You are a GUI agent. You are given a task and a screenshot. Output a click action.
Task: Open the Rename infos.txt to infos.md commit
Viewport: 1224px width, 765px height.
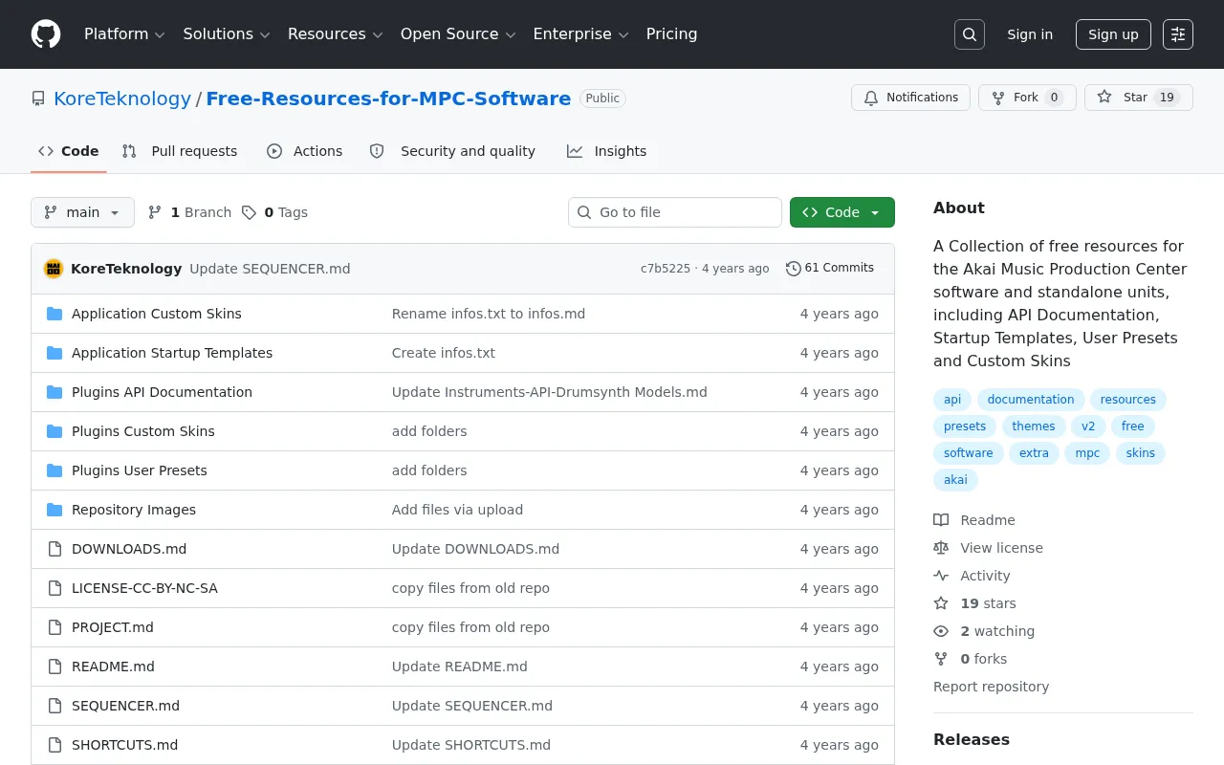(x=489, y=314)
